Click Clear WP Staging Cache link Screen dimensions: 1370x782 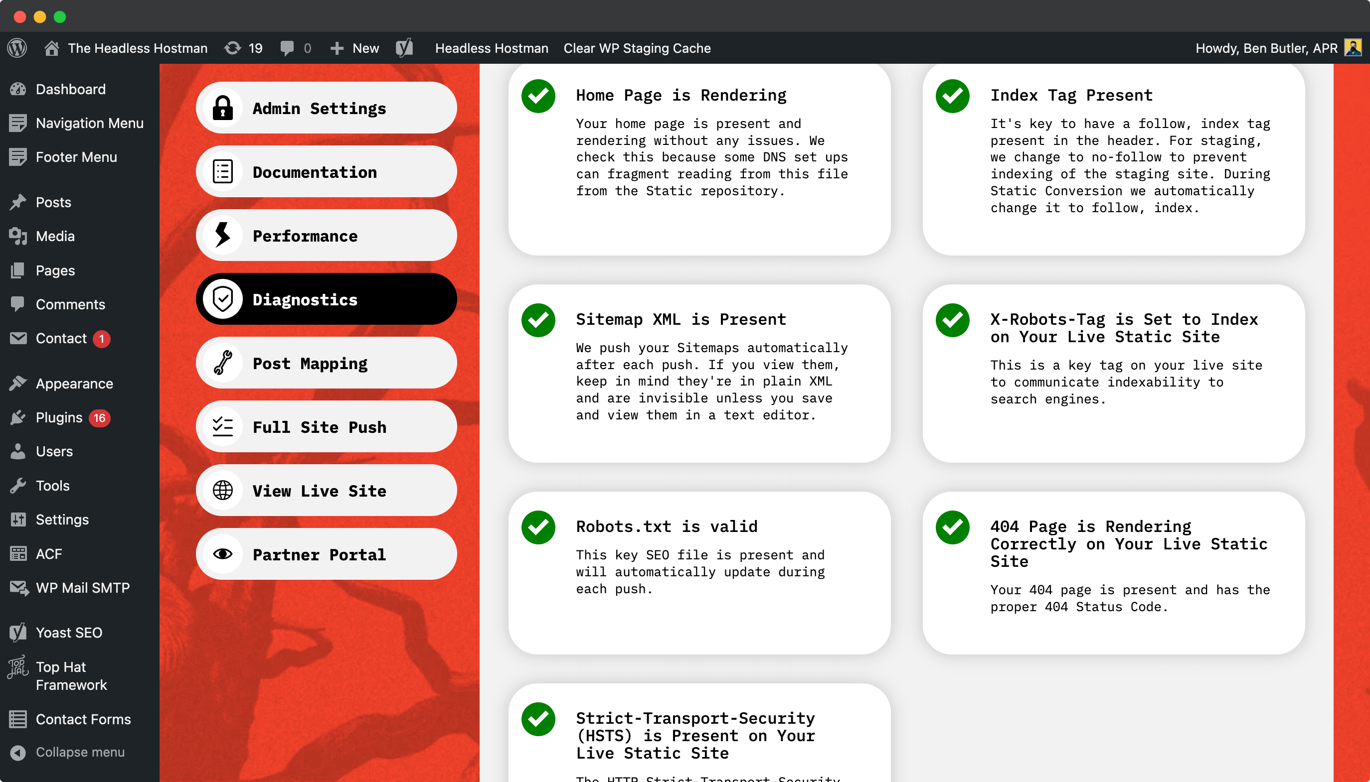[637, 48]
